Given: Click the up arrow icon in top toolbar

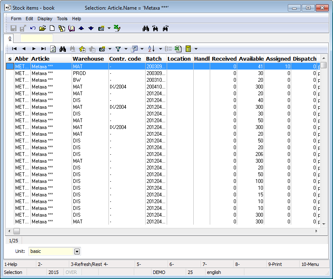Looking at the screenshot, I should [81, 28].
